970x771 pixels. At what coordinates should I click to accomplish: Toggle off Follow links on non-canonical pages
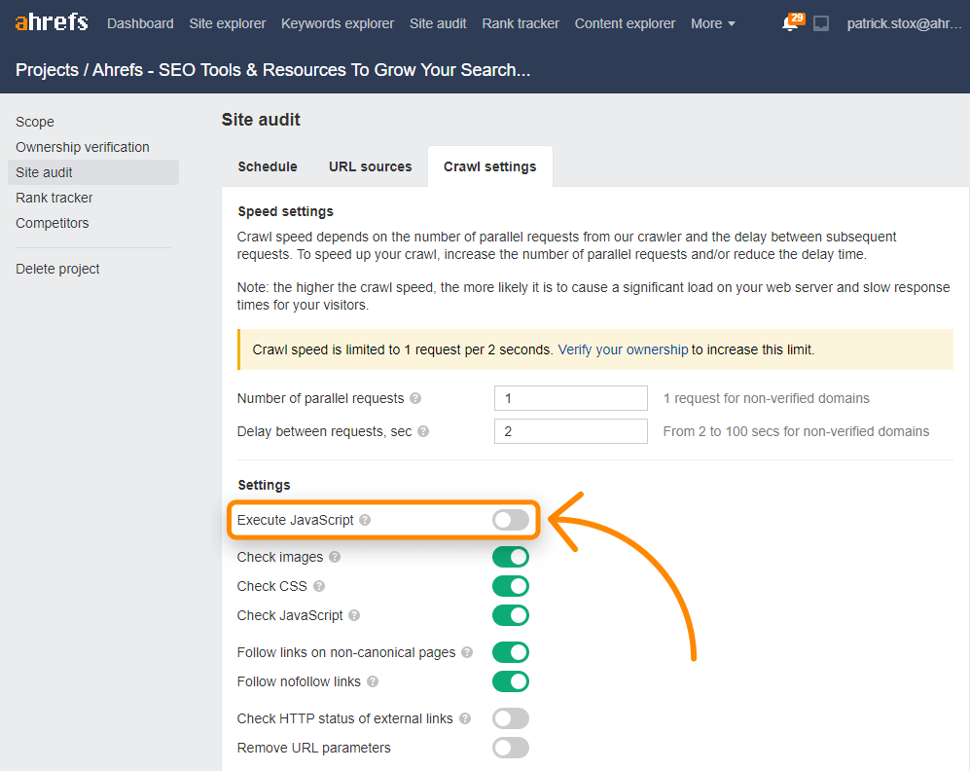click(510, 652)
